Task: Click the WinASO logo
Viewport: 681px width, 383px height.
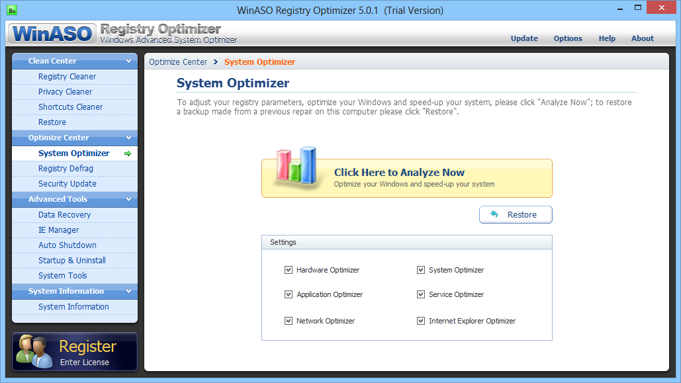Action: [x=52, y=34]
